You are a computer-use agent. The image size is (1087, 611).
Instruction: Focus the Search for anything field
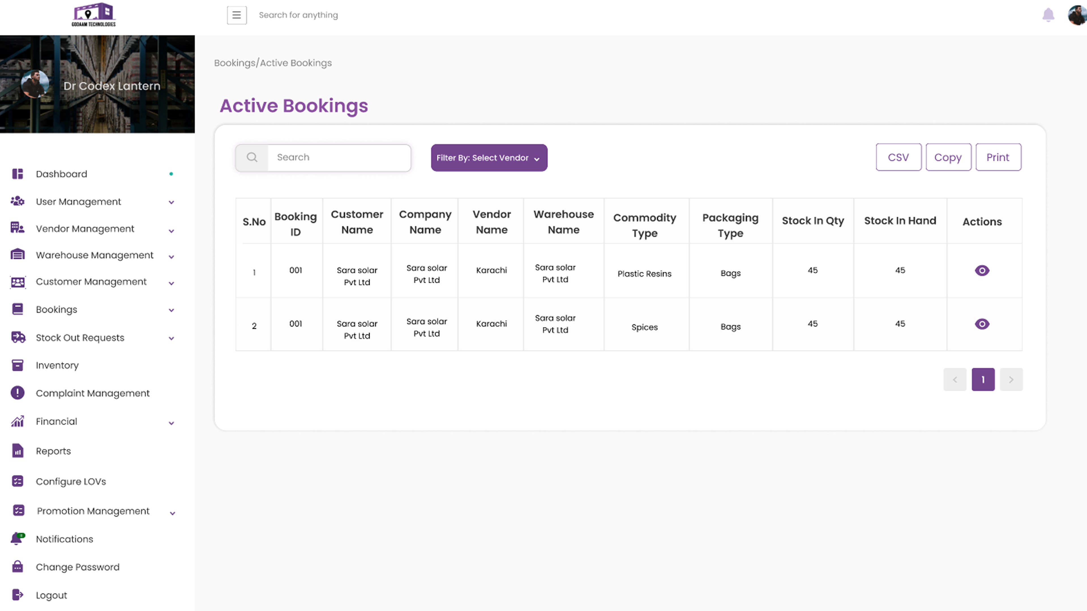(298, 15)
